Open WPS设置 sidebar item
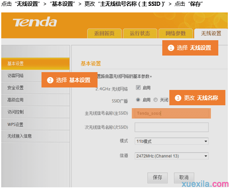The image size is (232, 189). point(35,124)
